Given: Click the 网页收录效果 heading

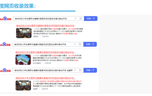Looking at the screenshot, I should click(18, 6).
